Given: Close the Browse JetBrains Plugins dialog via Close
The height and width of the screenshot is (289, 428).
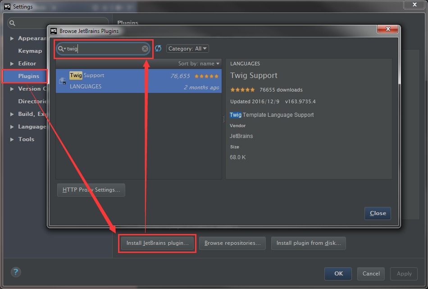Looking at the screenshot, I should coord(378,213).
